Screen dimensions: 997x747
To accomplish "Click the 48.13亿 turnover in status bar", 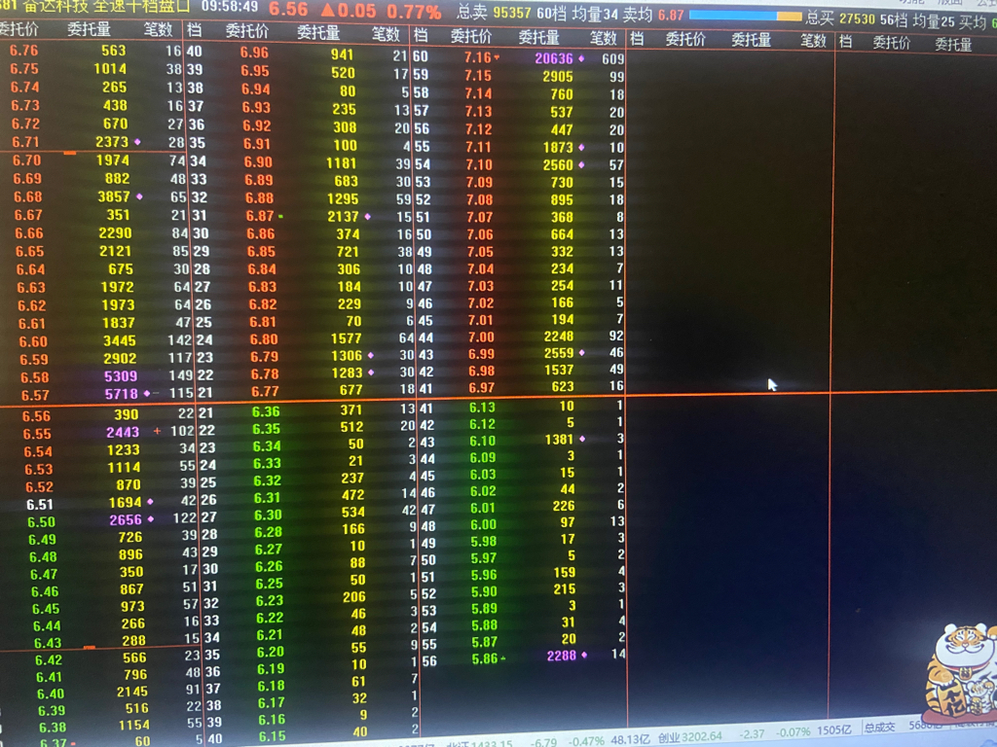I will (x=631, y=739).
